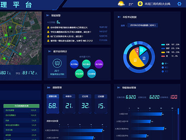Click the 教学应用统计 panel arrow icon
Screen dimensions: 186x140
(x=50, y=51)
